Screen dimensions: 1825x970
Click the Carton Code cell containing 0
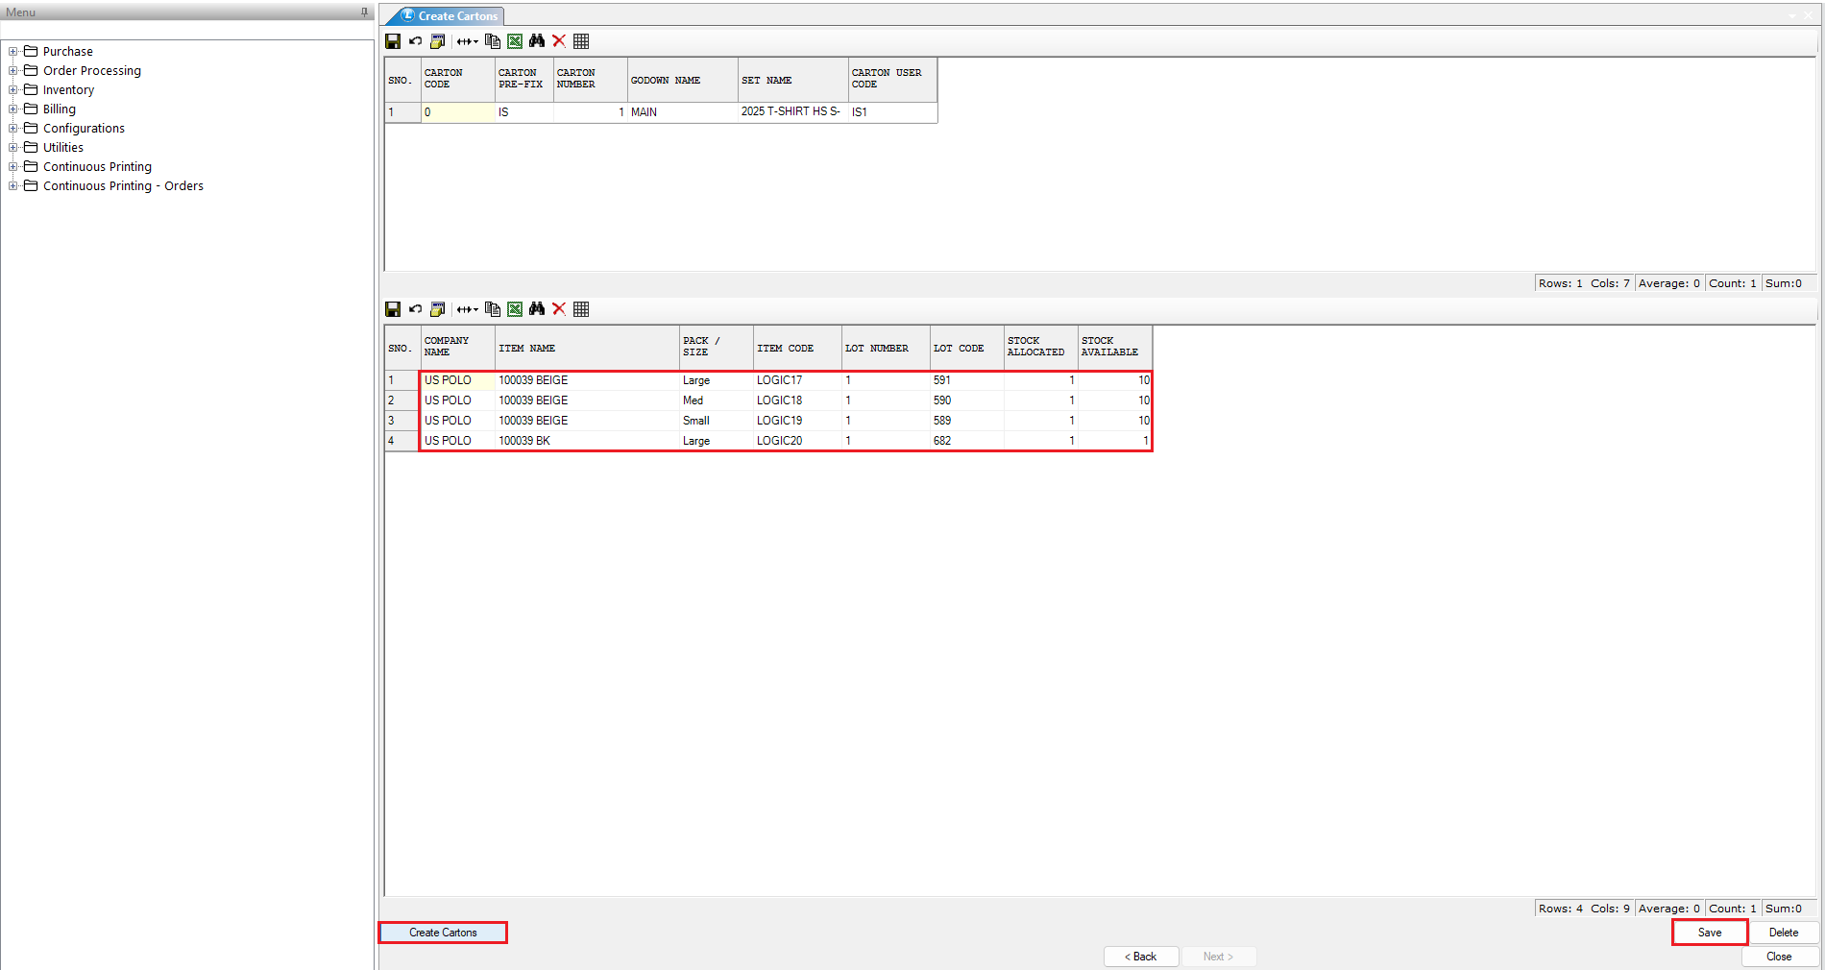pos(457,112)
